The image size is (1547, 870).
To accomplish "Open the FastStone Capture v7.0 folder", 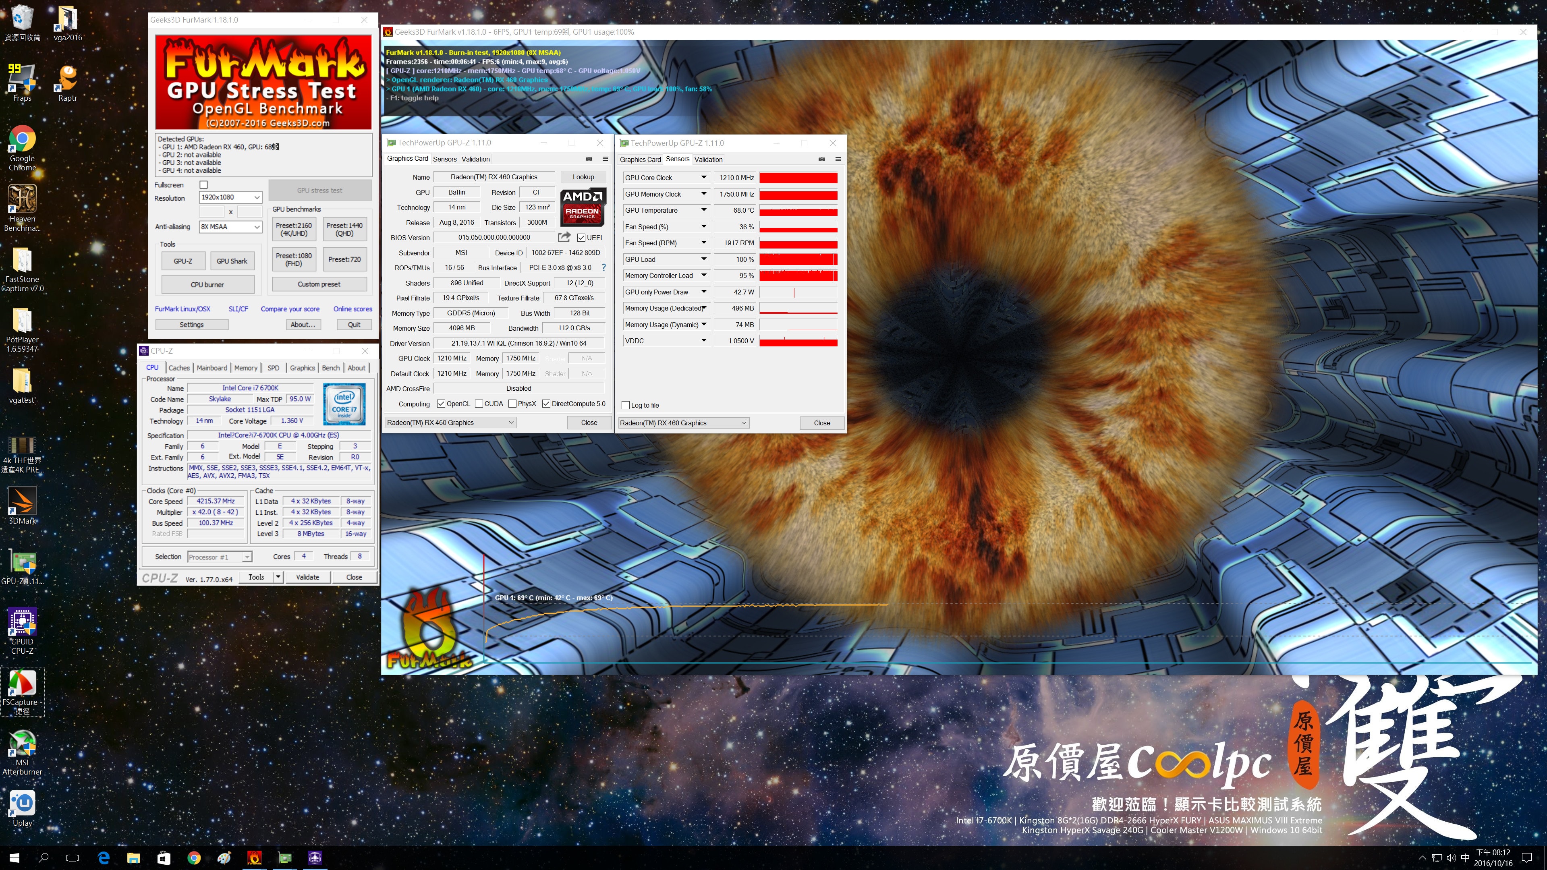I will tap(22, 269).
